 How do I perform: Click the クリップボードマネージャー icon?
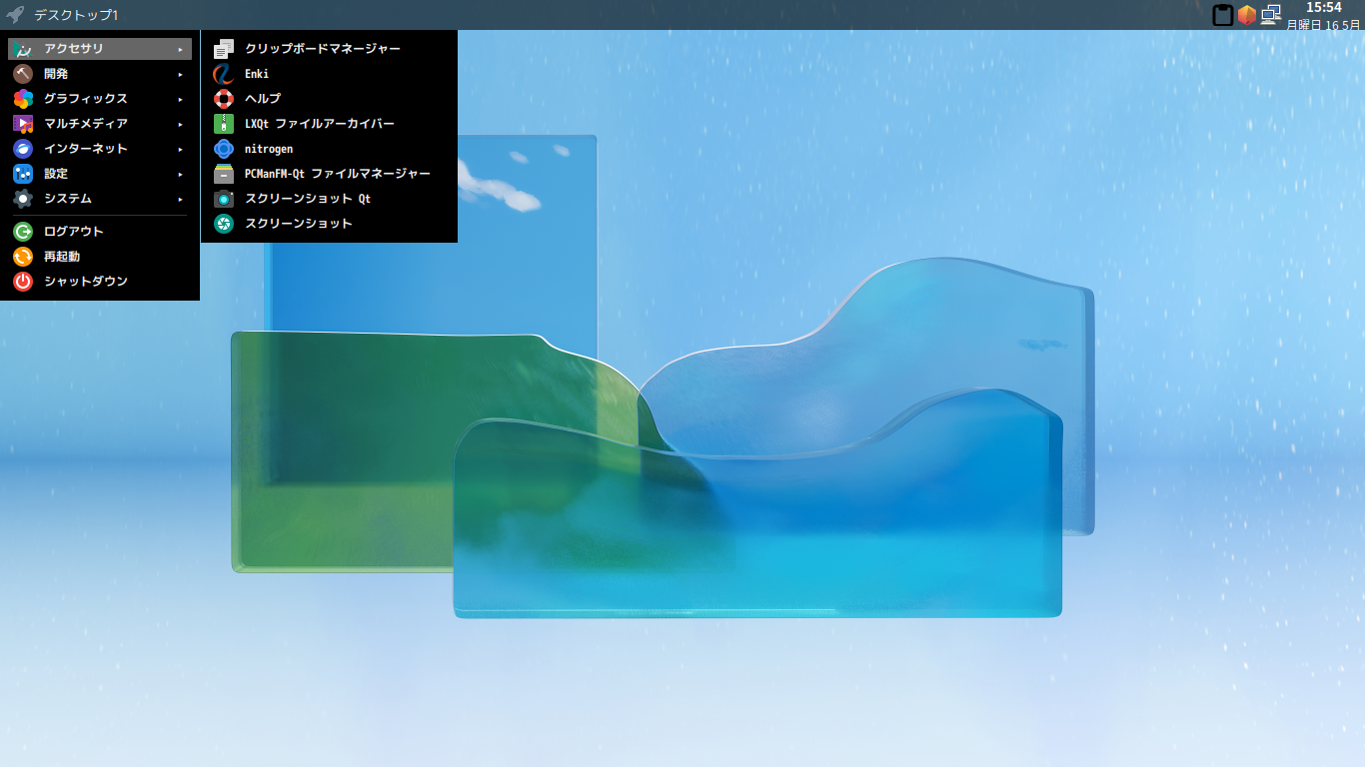[x=224, y=49]
